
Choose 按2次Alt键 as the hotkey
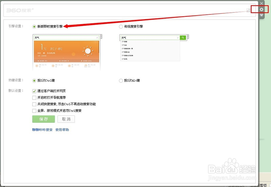point(121,80)
